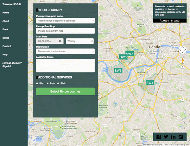Click the Select Return Journey button
This screenshot has height=146, width=190.
[x=65, y=91]
